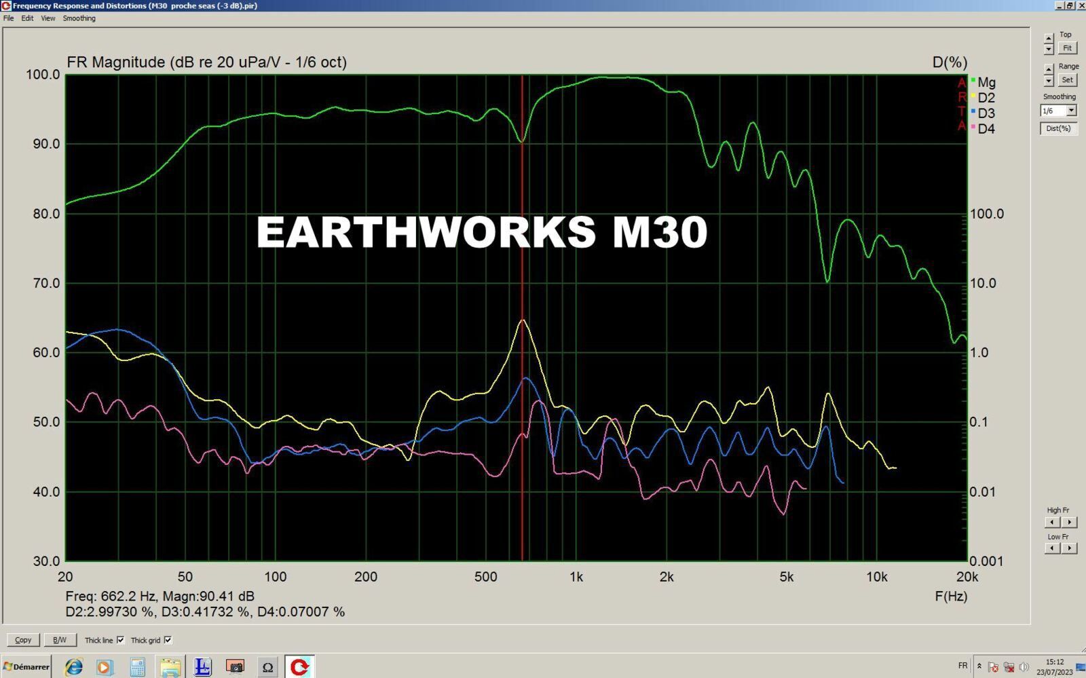
Task: Open the Edit menu
Action: [27, 18]
